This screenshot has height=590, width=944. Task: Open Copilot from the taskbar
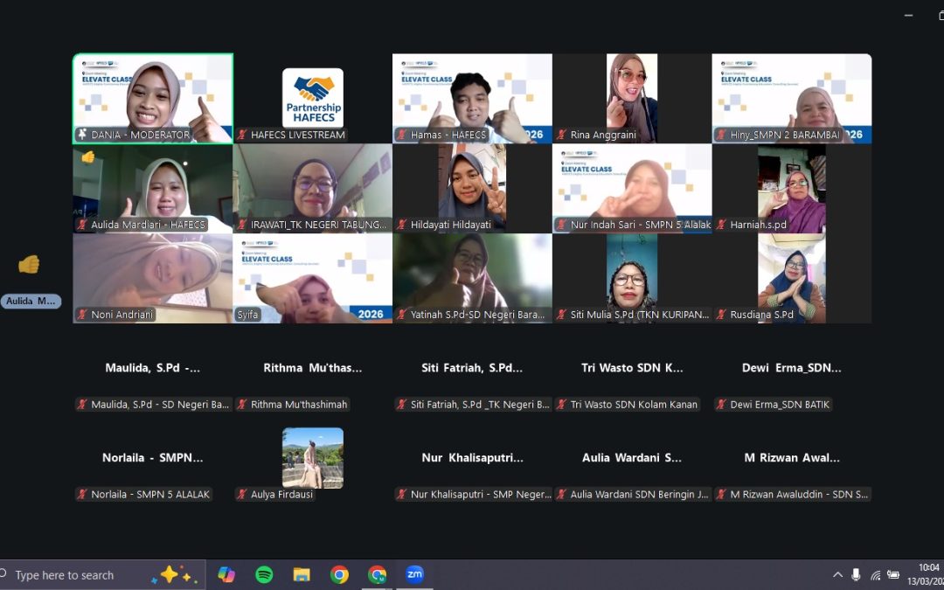tap(226, 575)
